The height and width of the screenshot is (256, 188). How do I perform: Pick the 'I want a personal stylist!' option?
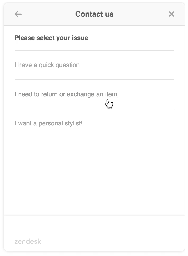[x=49, y=123]
